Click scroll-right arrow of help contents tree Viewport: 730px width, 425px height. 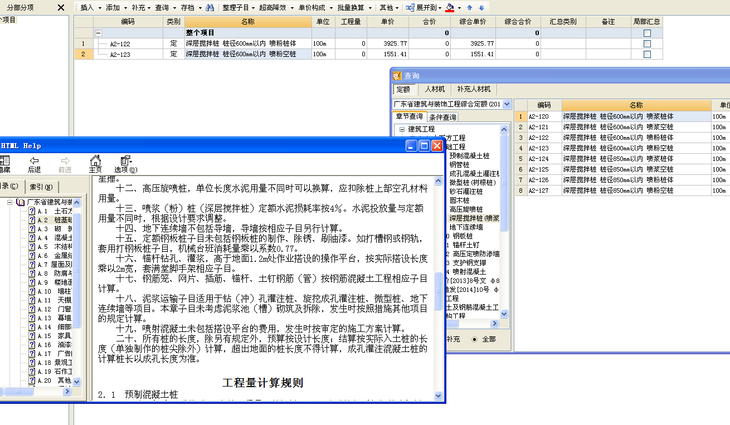pyautogui.click(x=69, y=392)
